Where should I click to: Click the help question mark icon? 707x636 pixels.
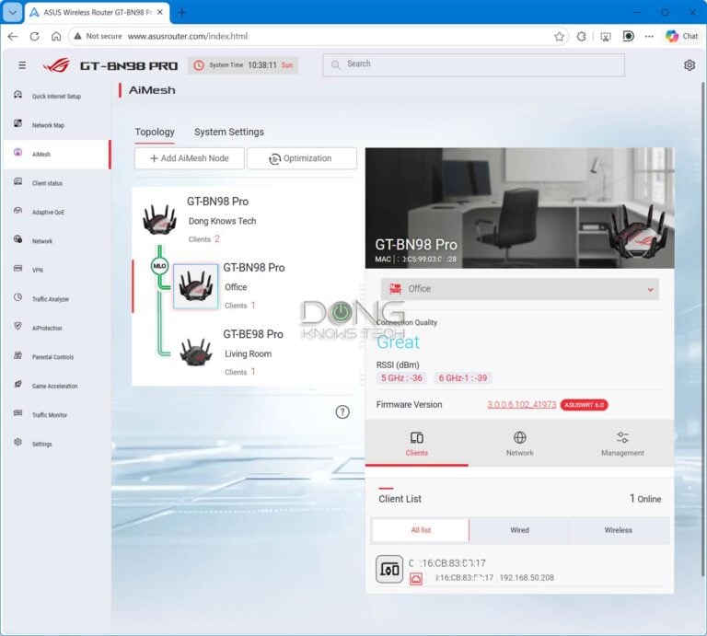(342, 411)
